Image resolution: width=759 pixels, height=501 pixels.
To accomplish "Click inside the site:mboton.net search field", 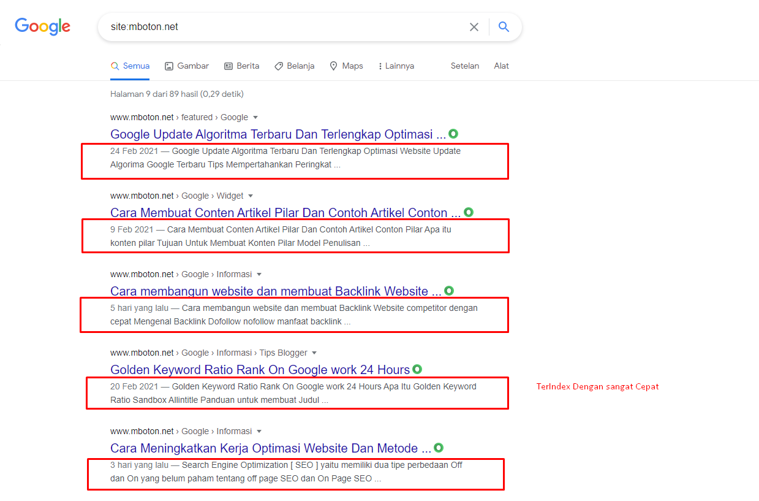I will 282,27.
